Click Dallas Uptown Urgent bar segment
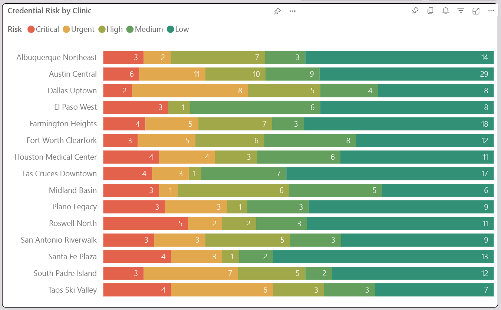 point(190,91)
